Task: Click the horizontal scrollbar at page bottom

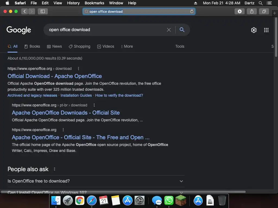Action: pos(123,192)
